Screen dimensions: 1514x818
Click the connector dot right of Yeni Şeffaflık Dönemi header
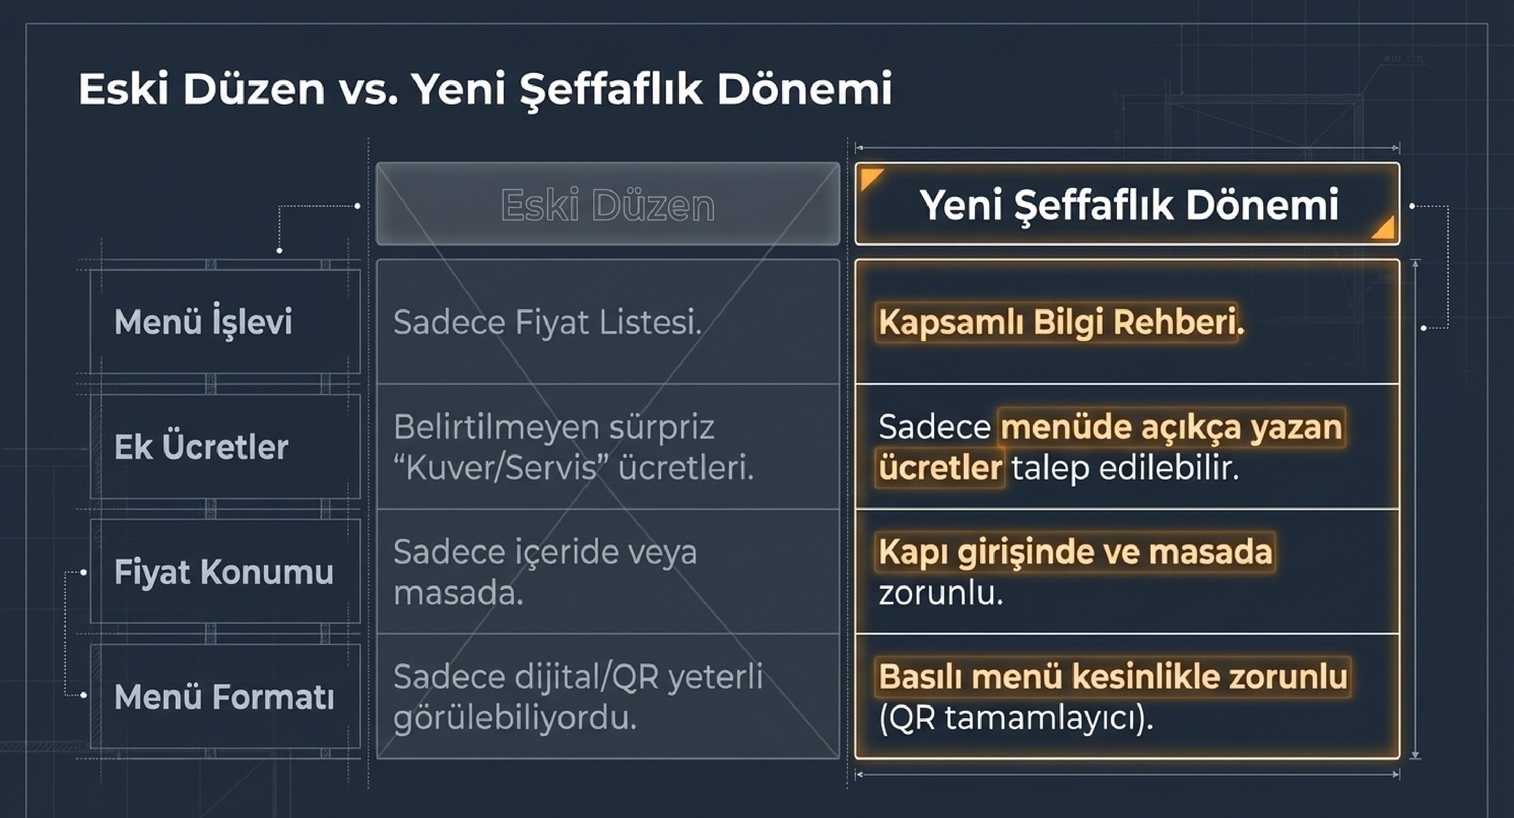[x=1412, y=206]
